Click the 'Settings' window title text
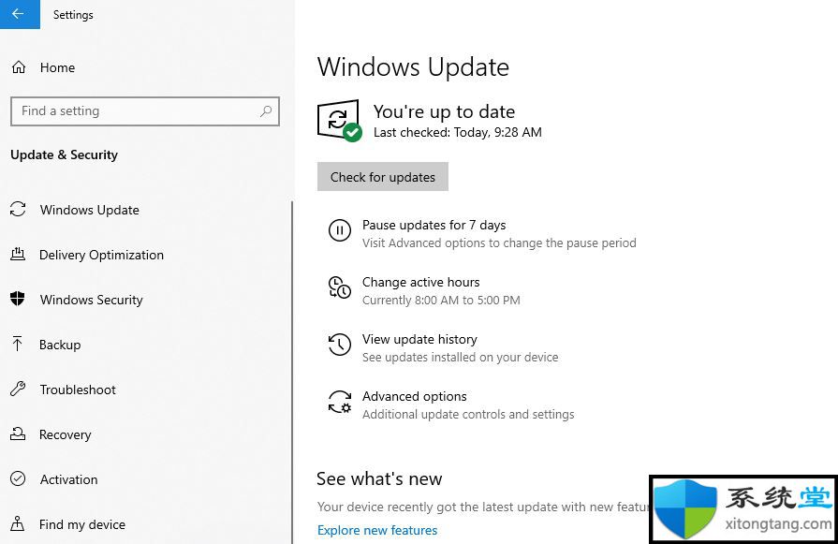 click(73, 15)
